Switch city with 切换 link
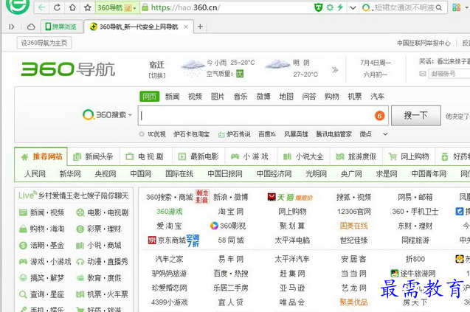 156,75
